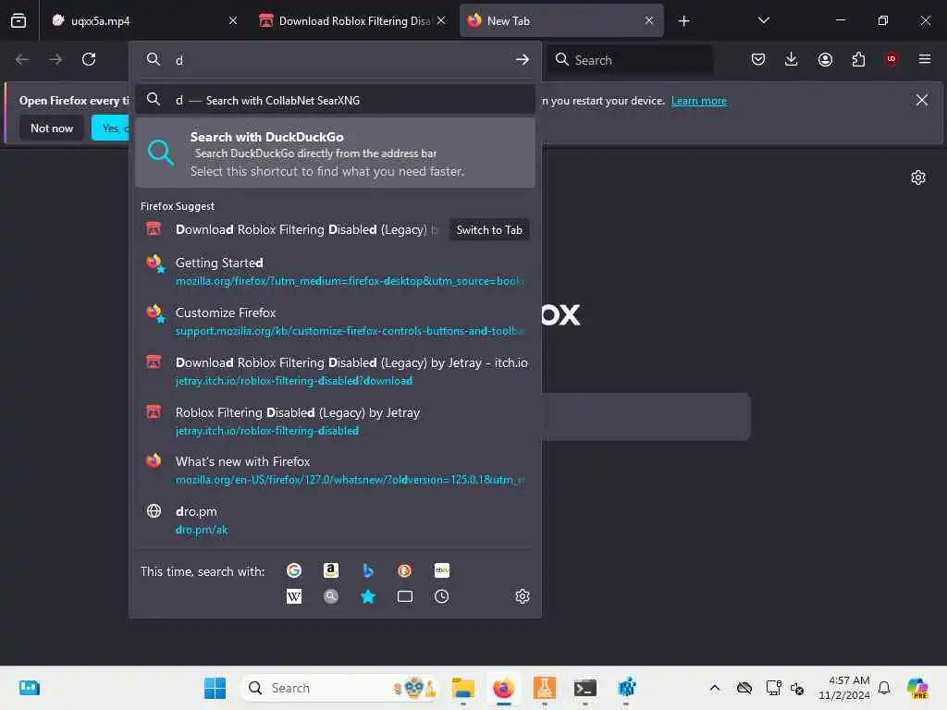The height and width of the screenshot is (710, 947).
Task: Choose Search with DuckDuckGo shortcut
Action: pos(335,153)
